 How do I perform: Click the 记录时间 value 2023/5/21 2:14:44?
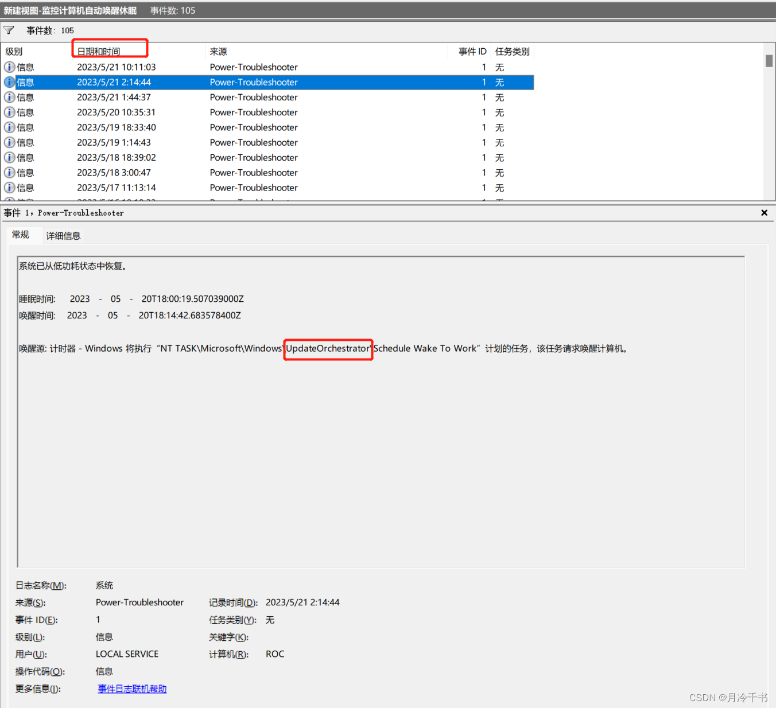(302, 602)
